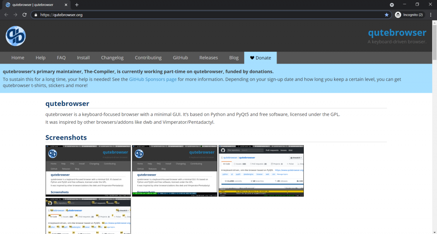Open the Chrome three-dot menu
This screenshot has width=437, height=234.
click(x=431, y=15)
